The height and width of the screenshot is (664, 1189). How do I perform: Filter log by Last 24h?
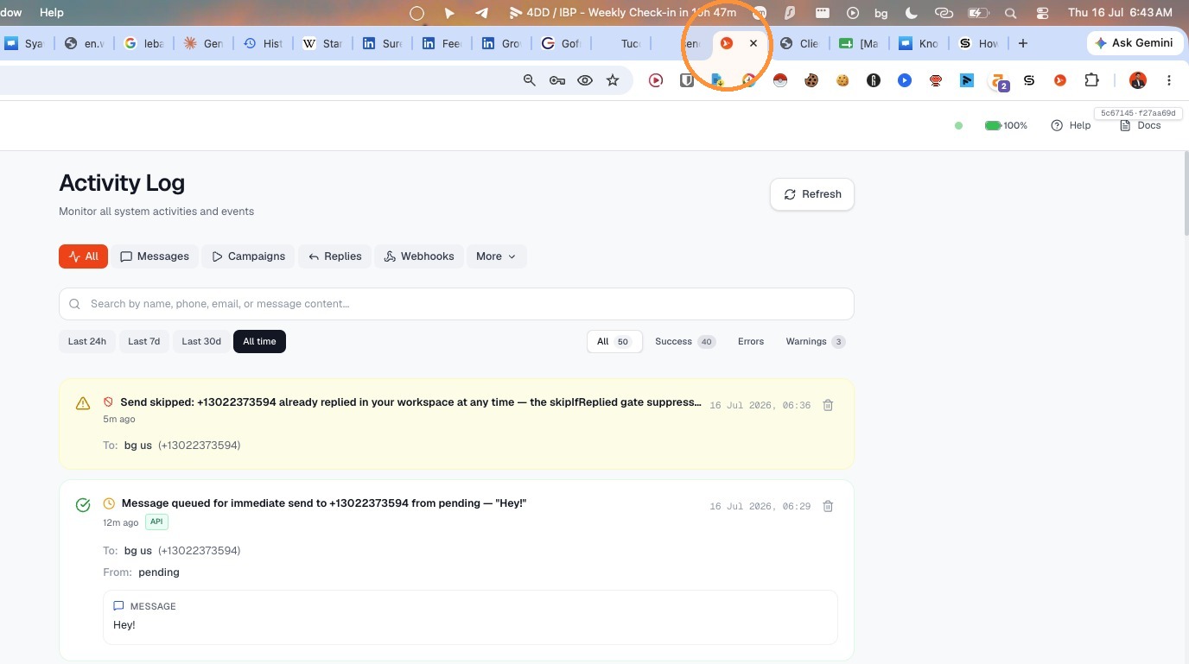[x=87, y=342]
